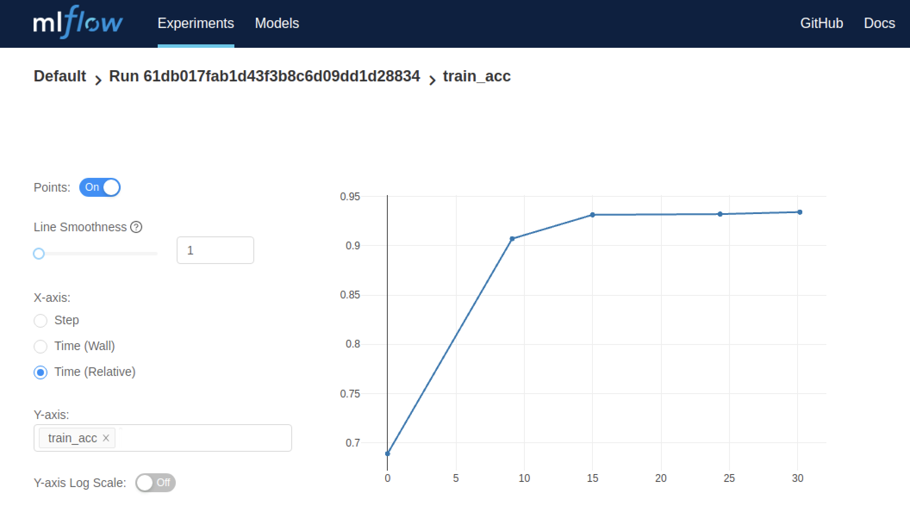Screen dimensions: 910x509
Task: Open the GitHub link
Action: click(821, 23)
